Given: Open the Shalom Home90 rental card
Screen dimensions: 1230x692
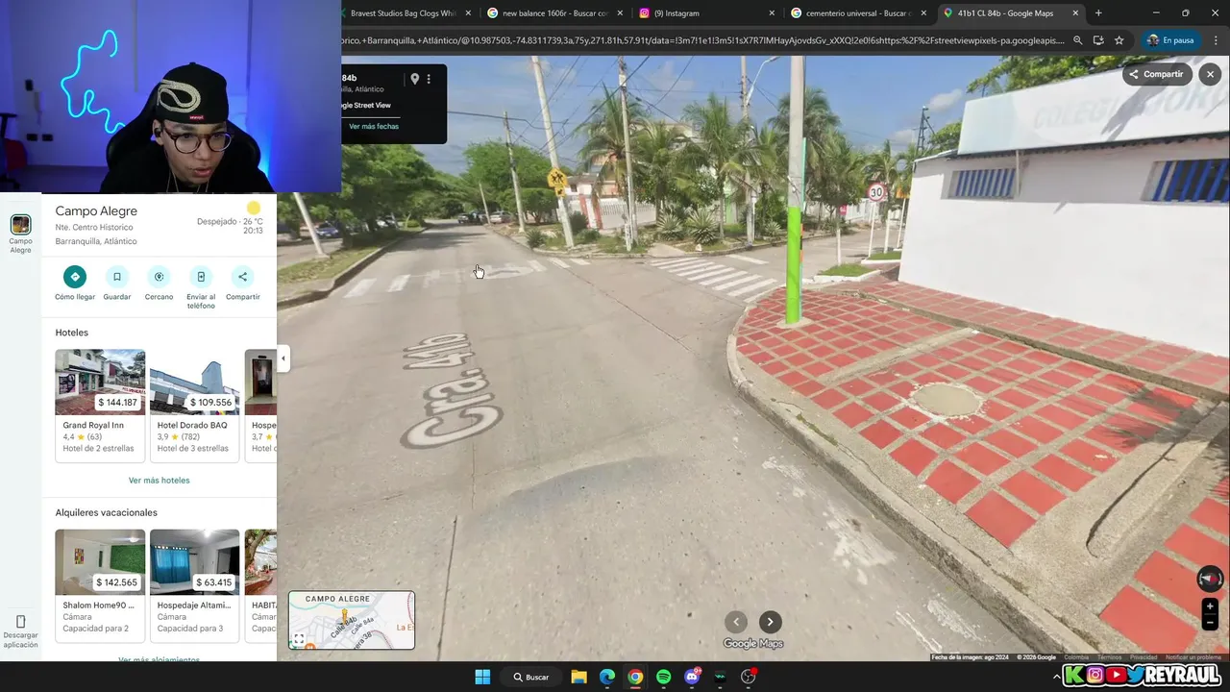Looking at the screenshot, I should pyautogui.click(x=100, y=585).
